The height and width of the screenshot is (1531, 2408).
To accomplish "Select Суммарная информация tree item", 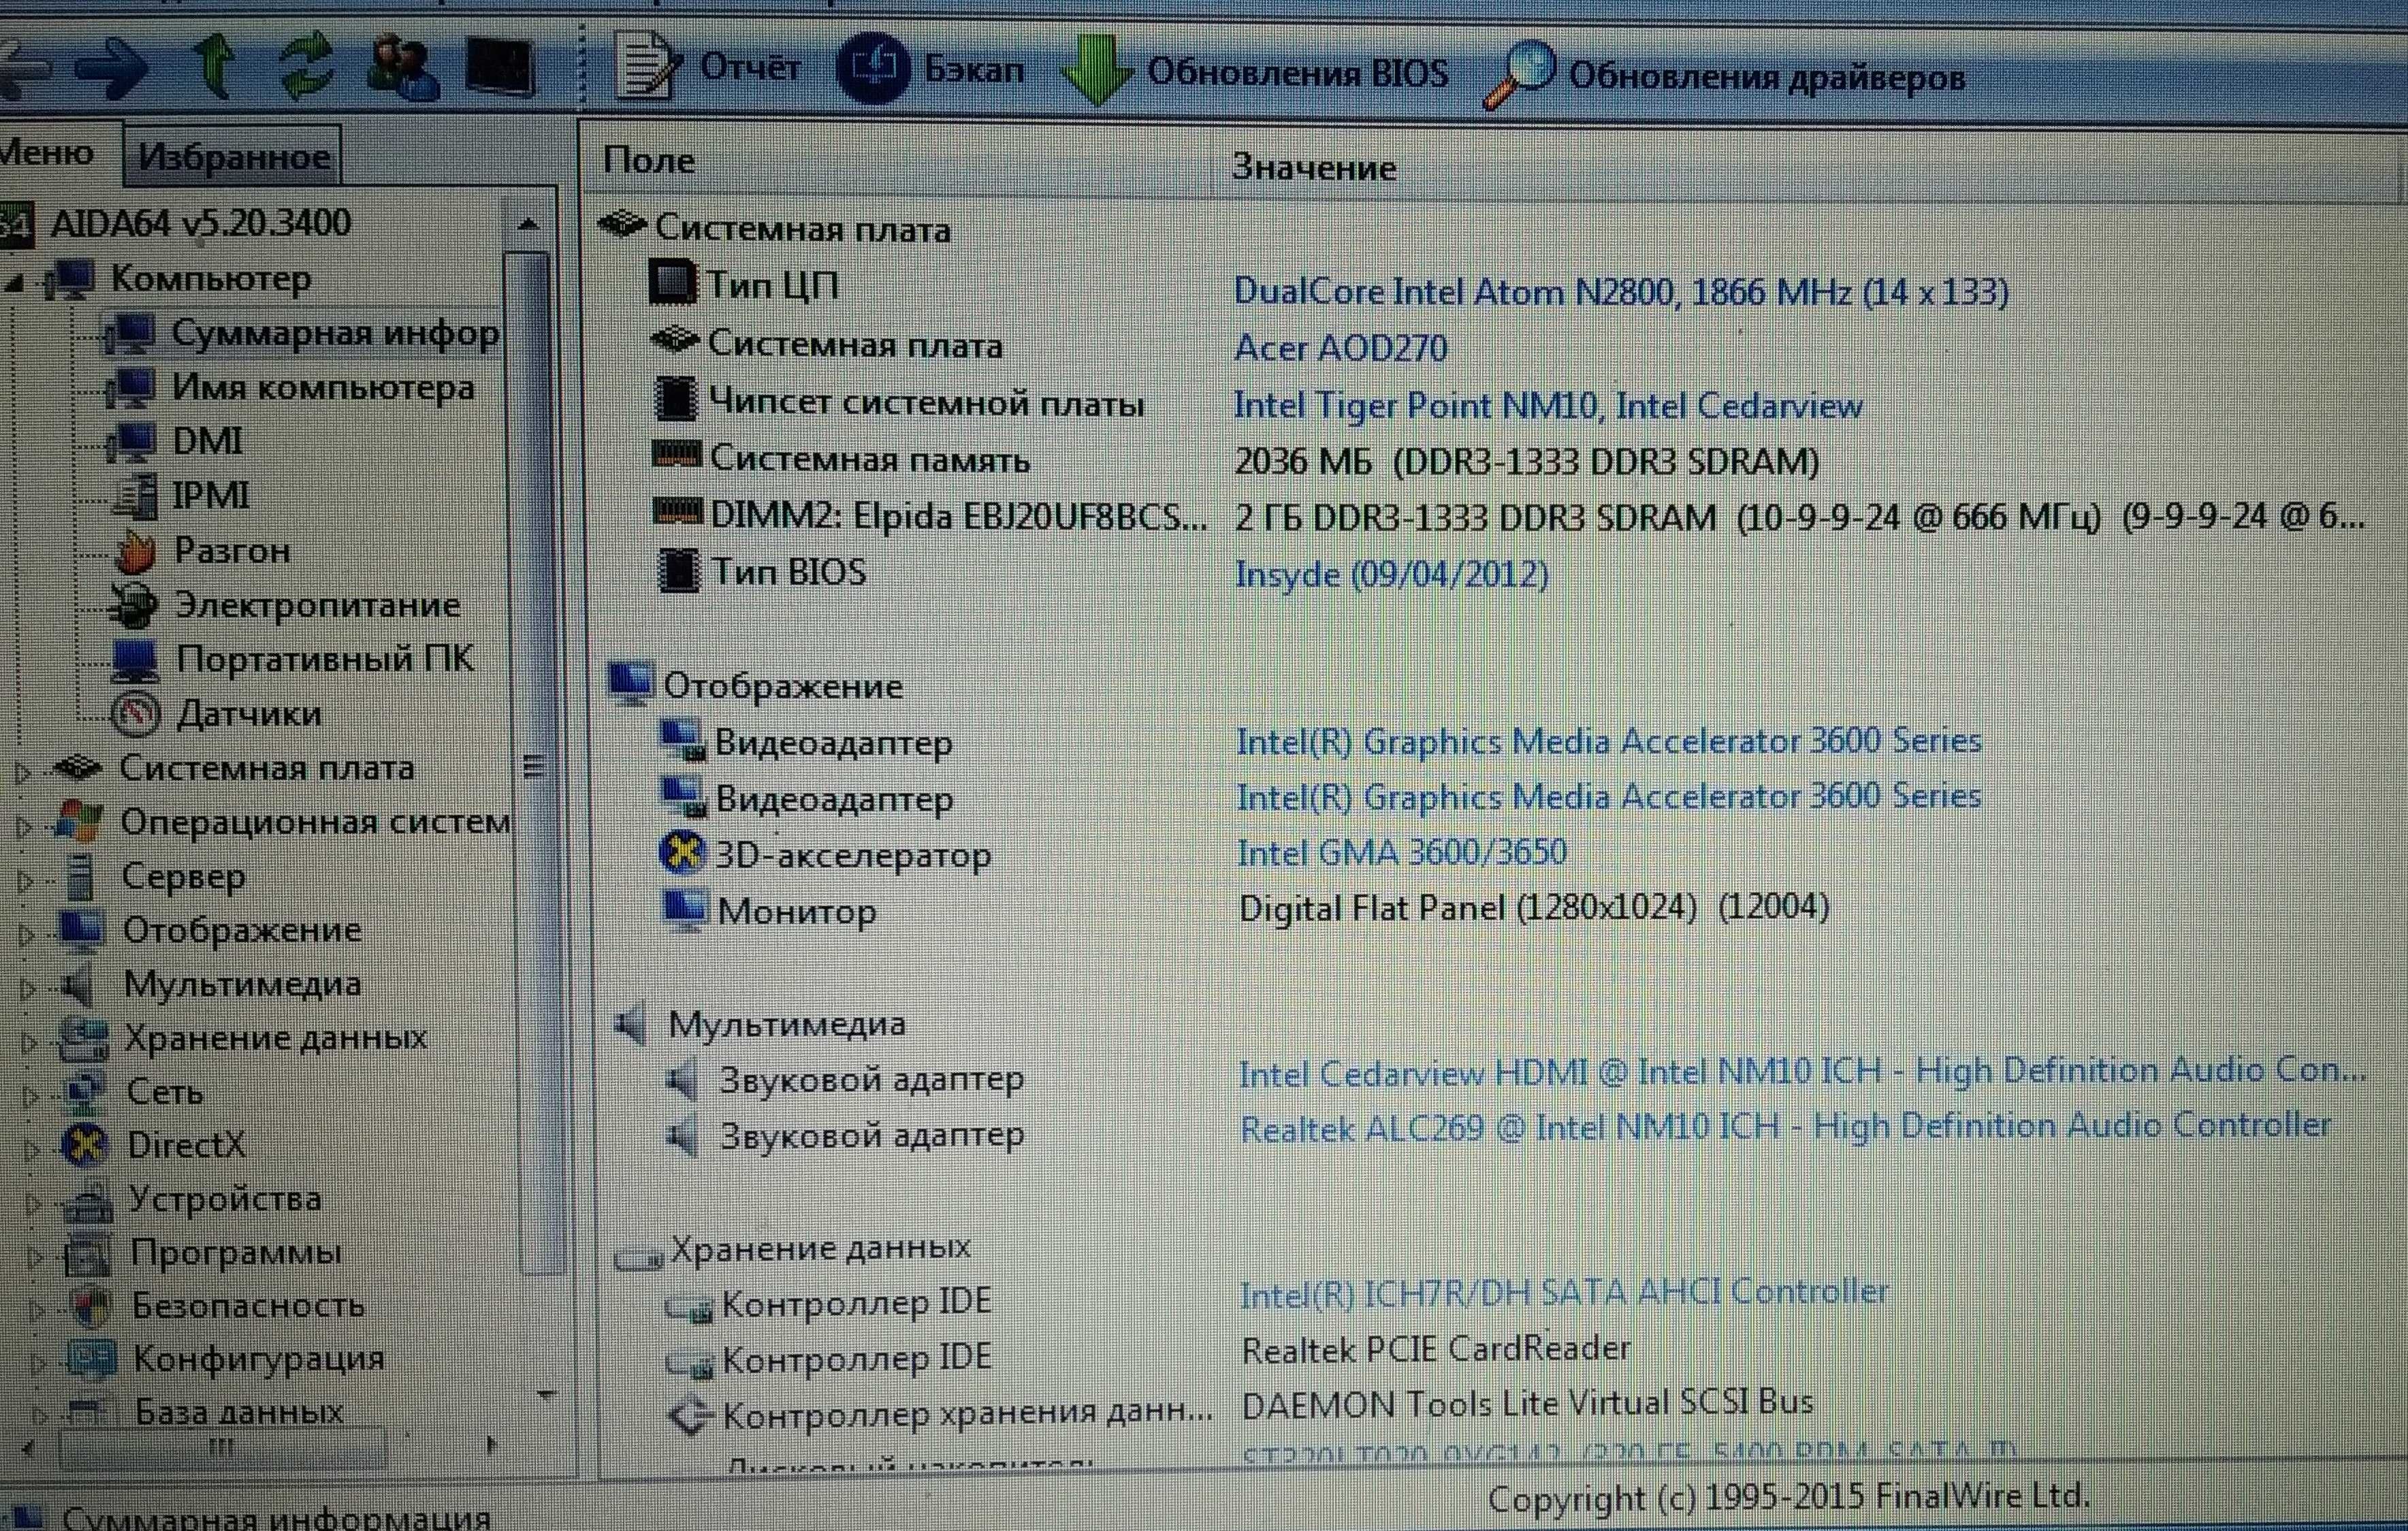I will 335,332.
